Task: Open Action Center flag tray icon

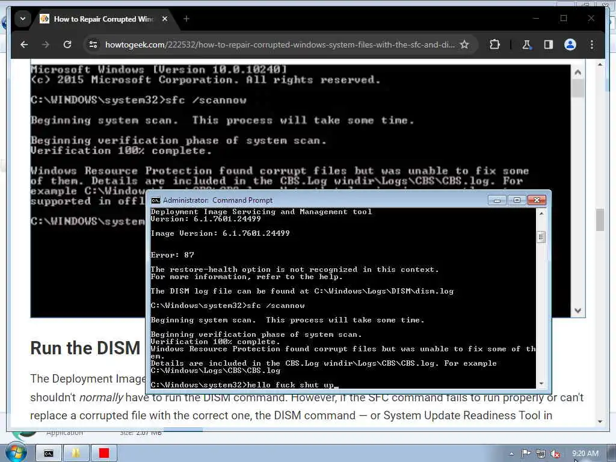Action: 526,454
